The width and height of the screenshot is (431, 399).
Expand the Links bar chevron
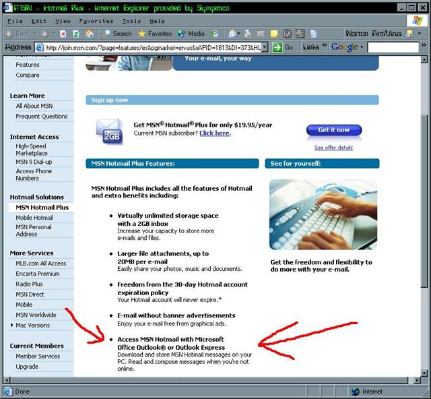[325, 45]
